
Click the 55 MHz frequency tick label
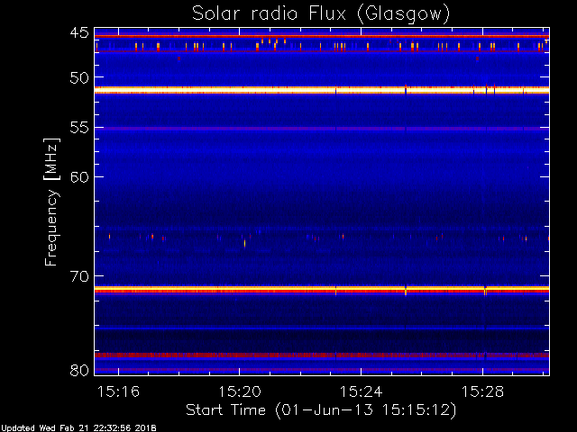pyautogui.click(x=78, y=128)
